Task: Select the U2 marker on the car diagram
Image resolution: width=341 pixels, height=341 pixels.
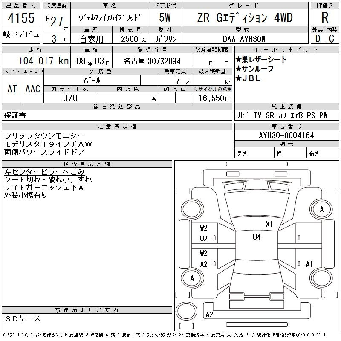Action: pos(204,239)
